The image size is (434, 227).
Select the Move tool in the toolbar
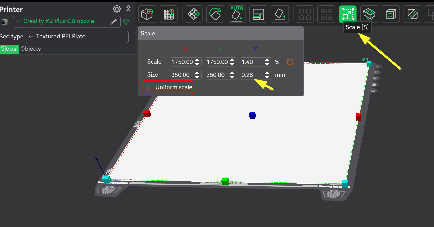(193, 14)
